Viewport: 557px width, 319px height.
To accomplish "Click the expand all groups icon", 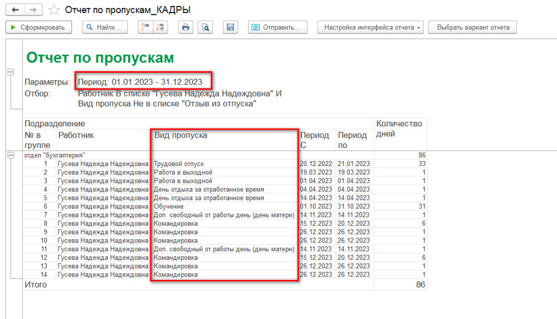I will point(160,27).
